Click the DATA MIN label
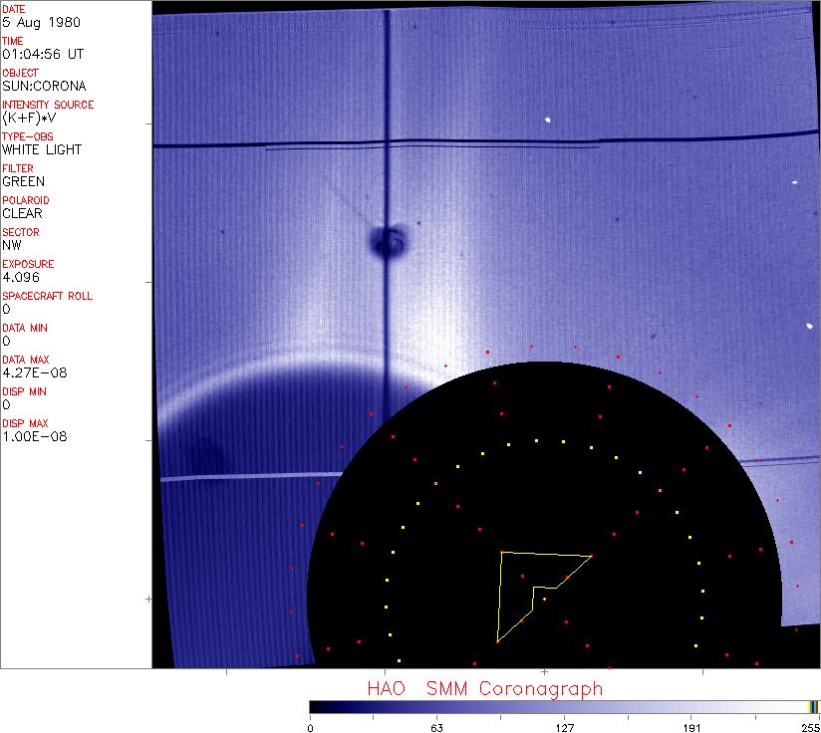This screenshot has width=821, height=733. 25,328
